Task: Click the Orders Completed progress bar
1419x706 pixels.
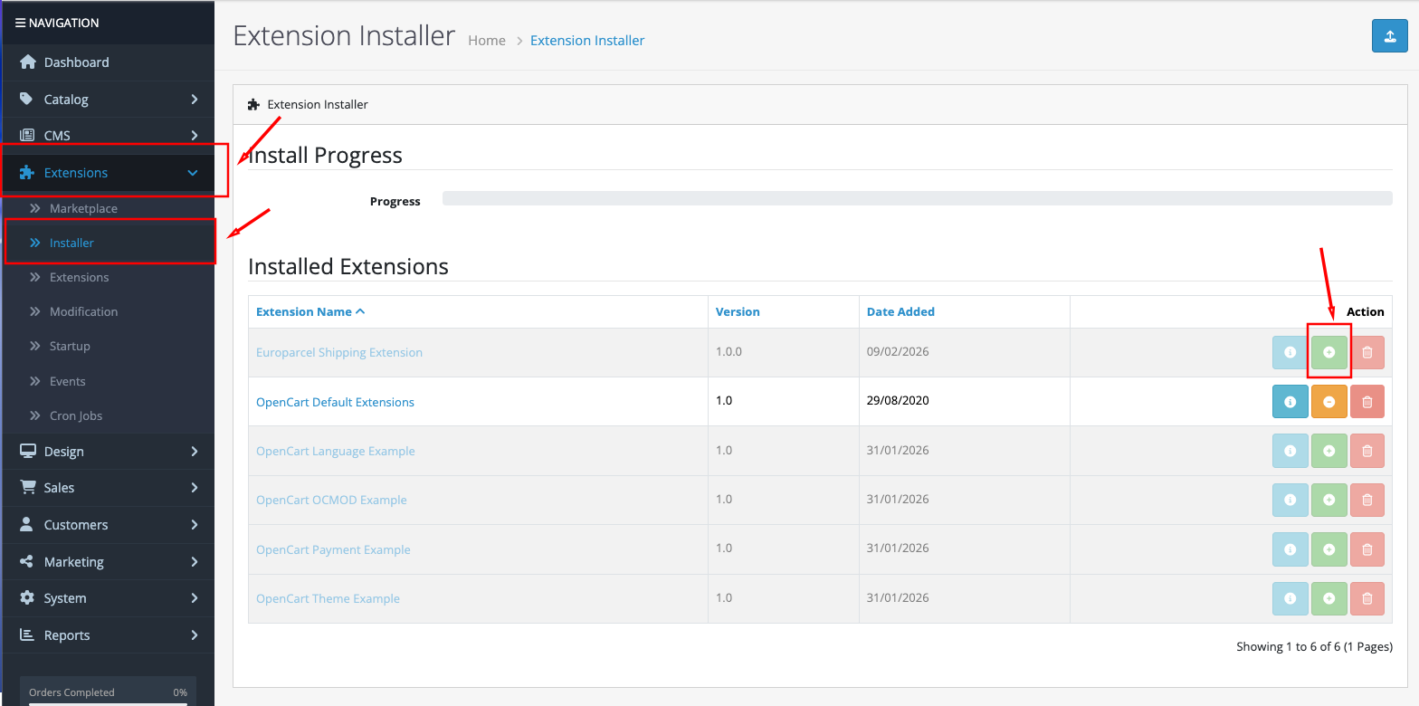Action: [x=108, y=702]
